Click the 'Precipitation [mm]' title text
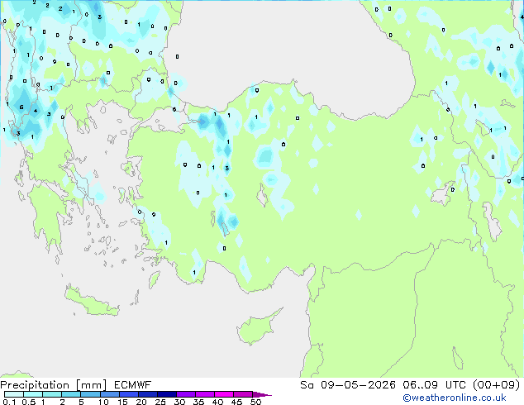The width and height of the screenshot is (524, 405). 54,385
